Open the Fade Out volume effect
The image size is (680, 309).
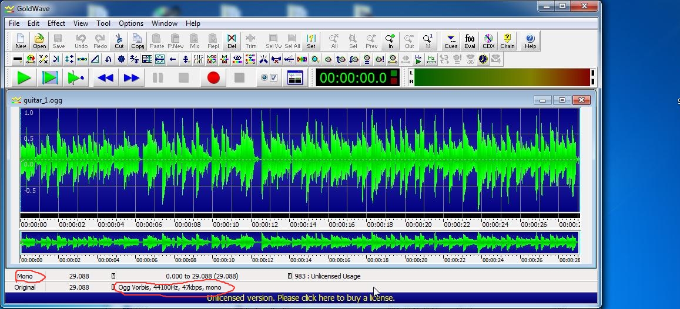point(354,59)
